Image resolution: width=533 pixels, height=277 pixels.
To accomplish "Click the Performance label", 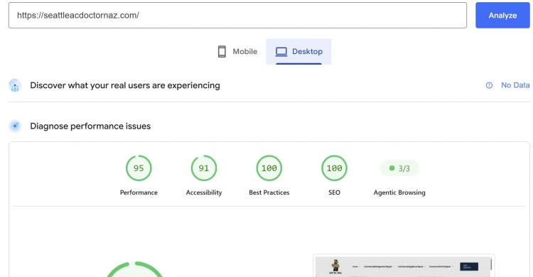I will pyautogui.click(x=139, y=192).
